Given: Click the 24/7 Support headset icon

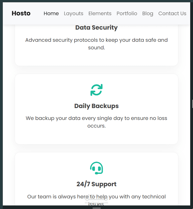Looking at the screenshot, I should 96,168.
